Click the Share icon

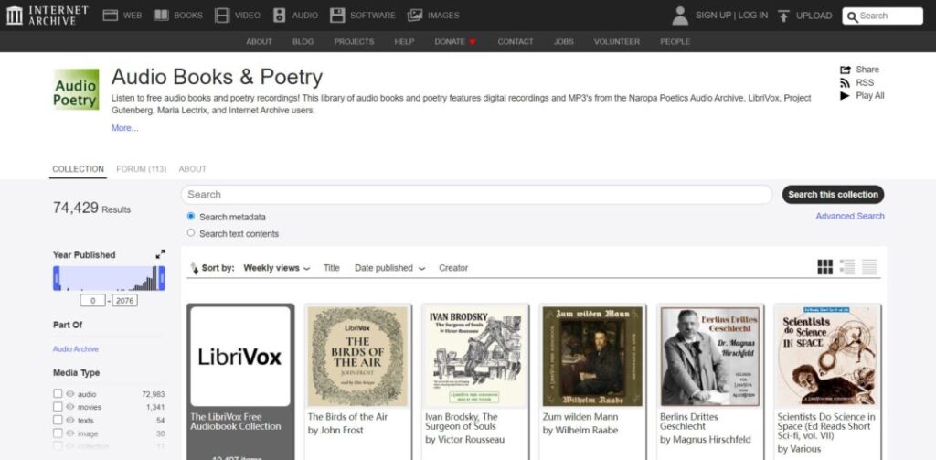[x=845, y=70]
